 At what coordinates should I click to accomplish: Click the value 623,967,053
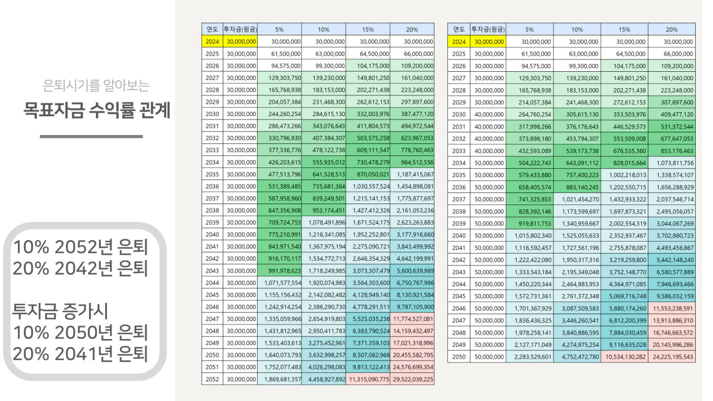(x=412, y=138)
